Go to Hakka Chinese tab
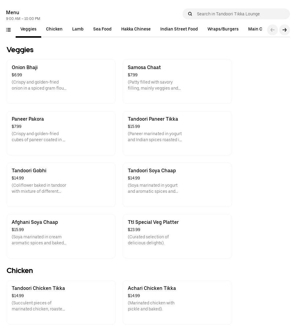296x327 pixels. [136, 29]
